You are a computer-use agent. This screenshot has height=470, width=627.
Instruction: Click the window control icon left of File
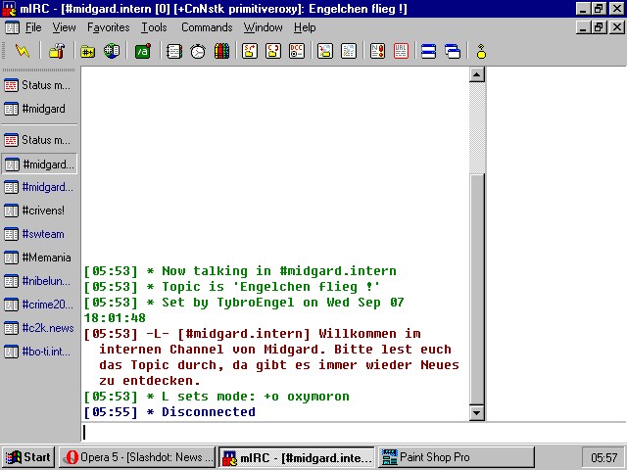click(12, 27)
